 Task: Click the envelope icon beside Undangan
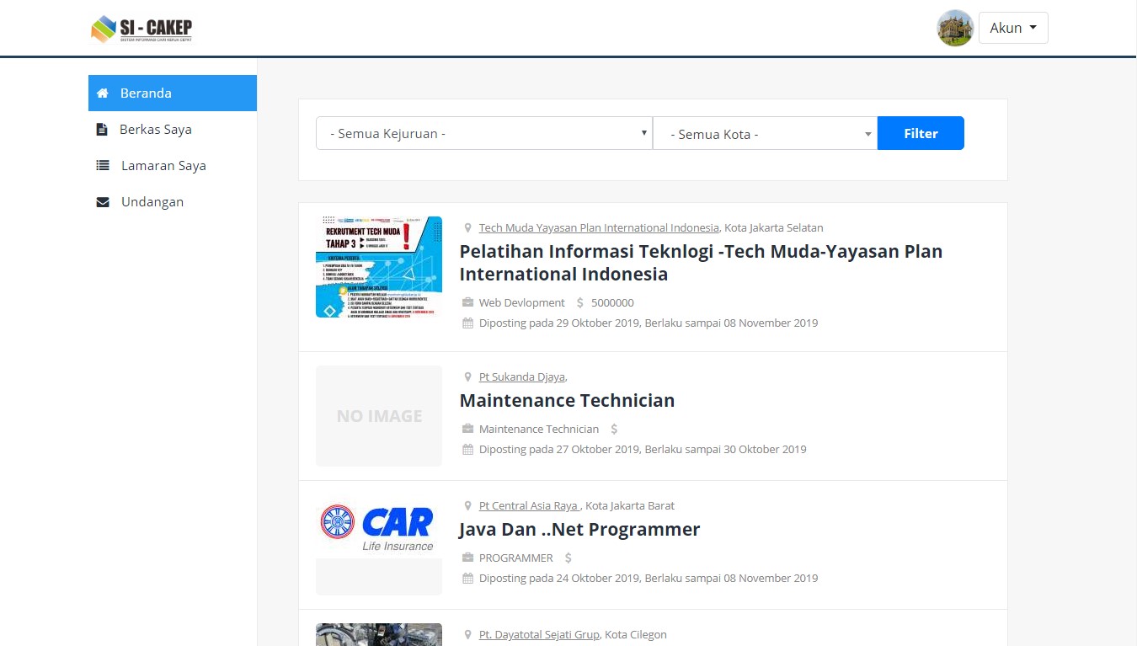pyautogui.click(x=103, y=202)
